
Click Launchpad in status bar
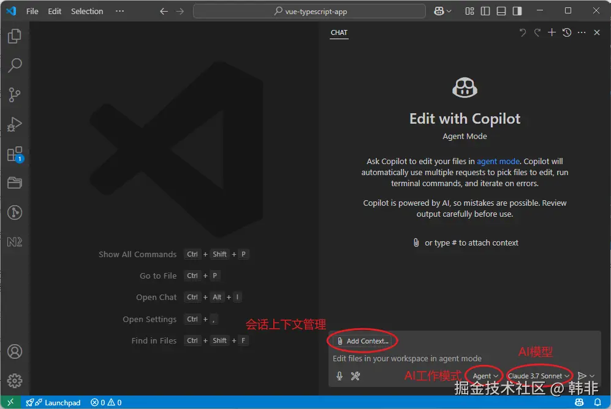coord(53,402)
